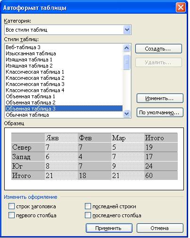Check the последней строки option
The image size is (190, 238).
88,206
